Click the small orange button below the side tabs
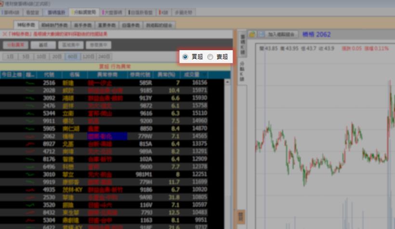The image size is (395, 229). click(x=241, y=216)
